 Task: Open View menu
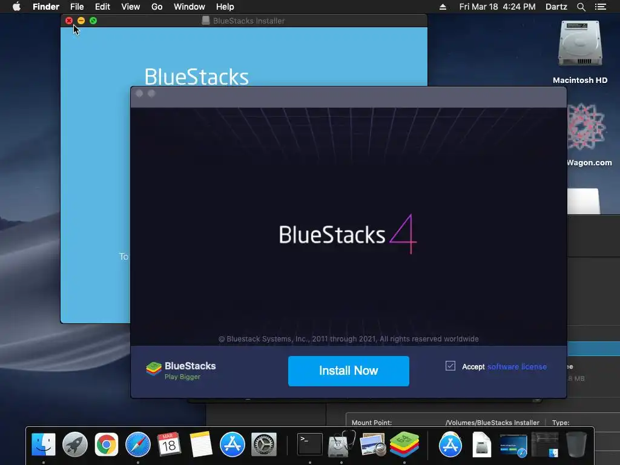131,7
